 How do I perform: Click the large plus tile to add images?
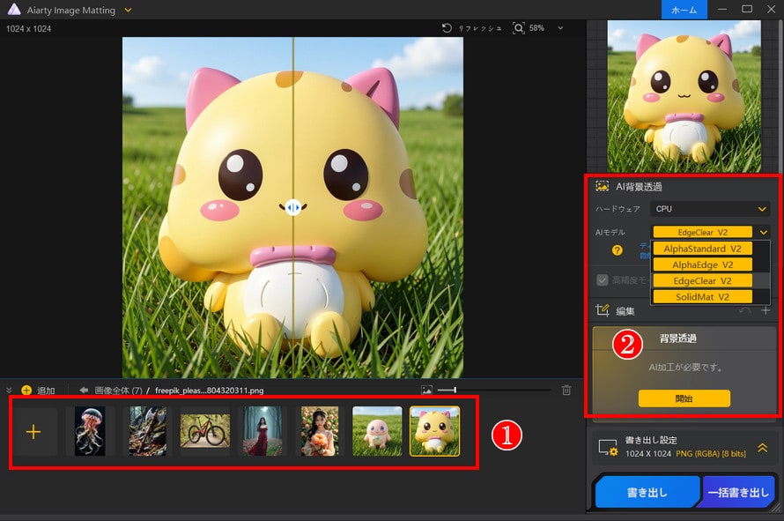34,431
